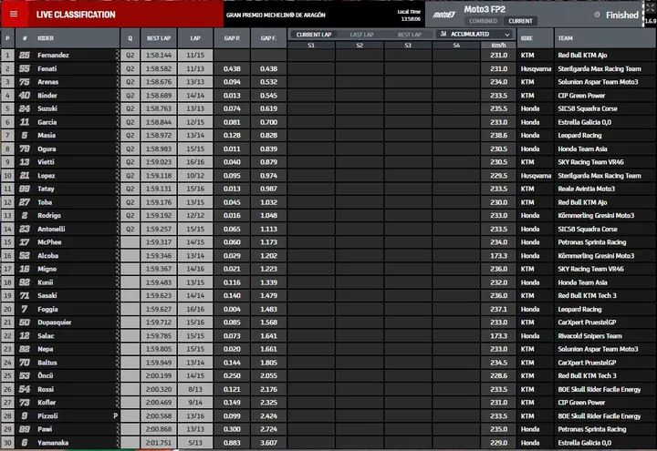Click Lopez's gap 0.974

[x=268, y=176]
